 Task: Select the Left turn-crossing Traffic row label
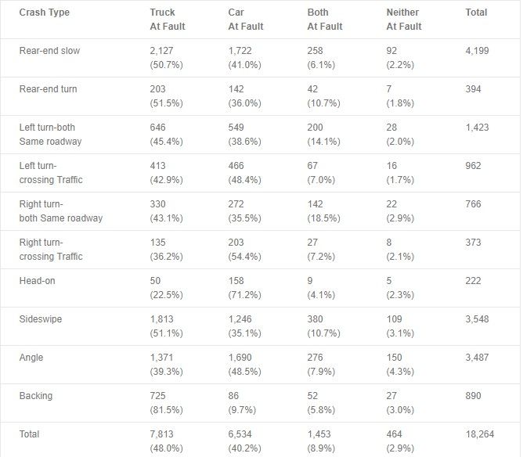[x=51, y=173]
